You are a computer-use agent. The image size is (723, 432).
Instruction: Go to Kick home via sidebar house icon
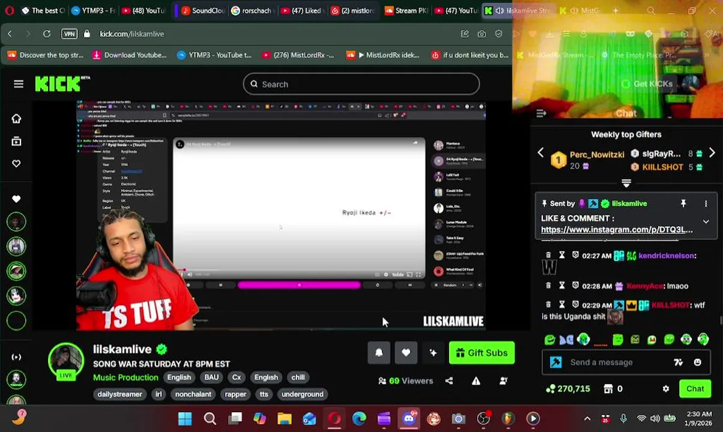16,119
